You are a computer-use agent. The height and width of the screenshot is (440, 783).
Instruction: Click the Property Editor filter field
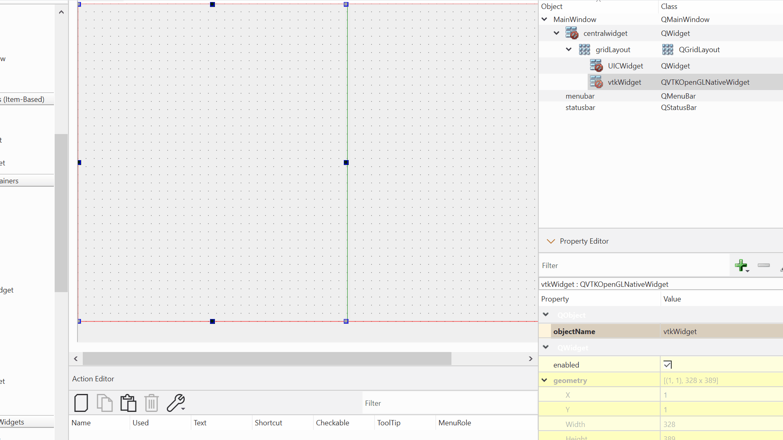pos(634,266)
